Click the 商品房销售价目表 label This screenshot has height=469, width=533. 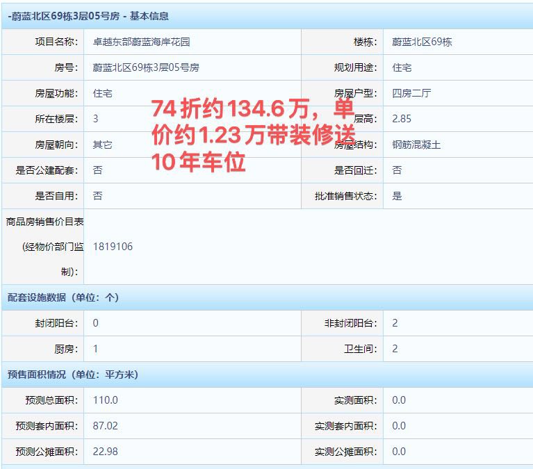tap(44, 222)
